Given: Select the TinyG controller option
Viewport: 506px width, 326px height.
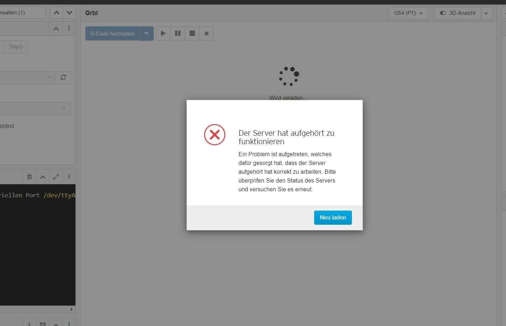Looking at the screenshot, I should tap(16, 47).
